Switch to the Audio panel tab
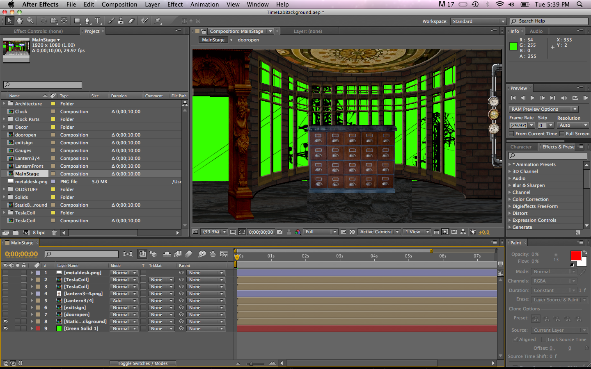The image size is (591, 369). click(x=536, y=31)
